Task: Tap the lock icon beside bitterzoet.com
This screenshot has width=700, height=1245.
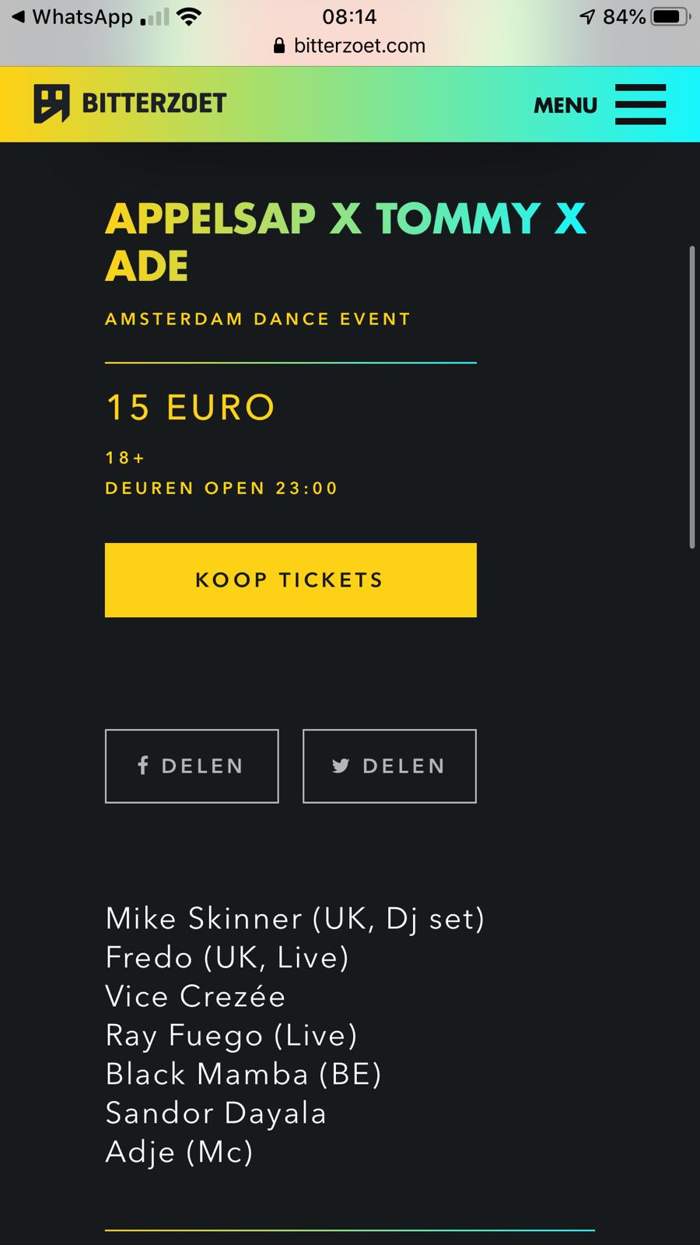Action: (280, 46)
